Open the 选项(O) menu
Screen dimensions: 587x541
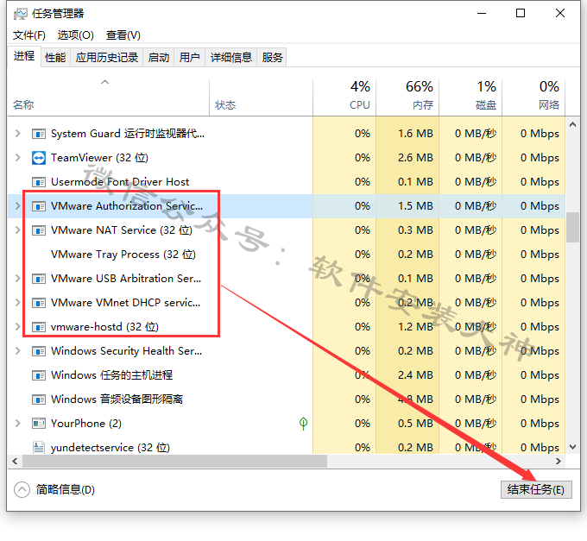(x=76, y=35)
